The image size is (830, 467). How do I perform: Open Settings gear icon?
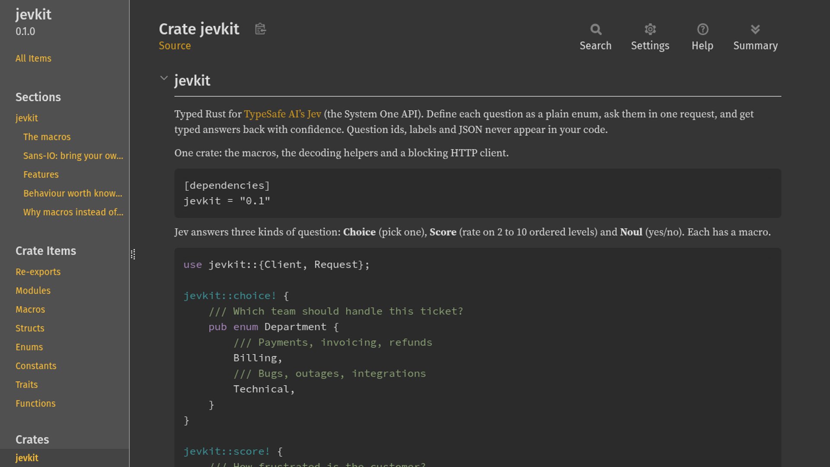(x=650, y=29)
